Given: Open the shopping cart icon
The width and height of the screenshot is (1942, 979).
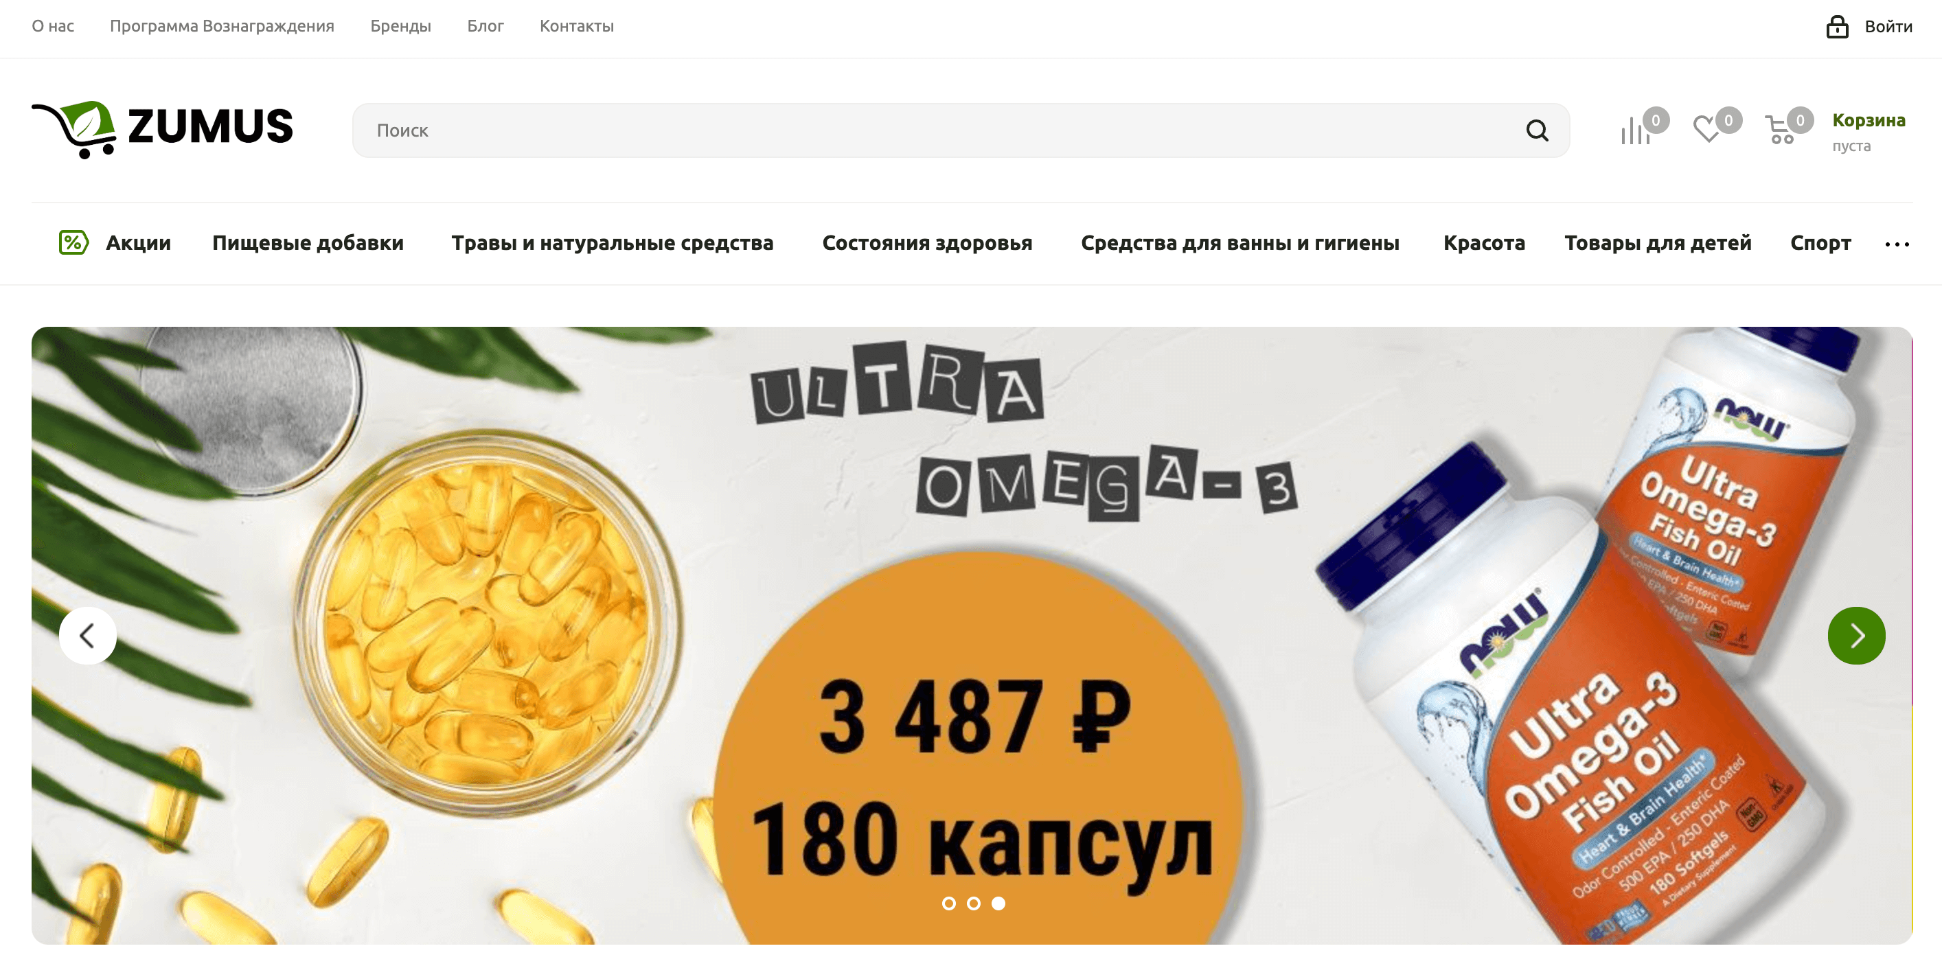Looking at the screenshot, I should [x=1779, y=130].
